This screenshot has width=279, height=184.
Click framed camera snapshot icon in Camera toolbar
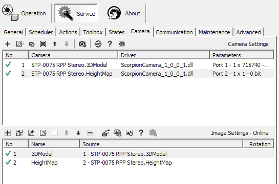pyautogui.click(x=122, y=44)
